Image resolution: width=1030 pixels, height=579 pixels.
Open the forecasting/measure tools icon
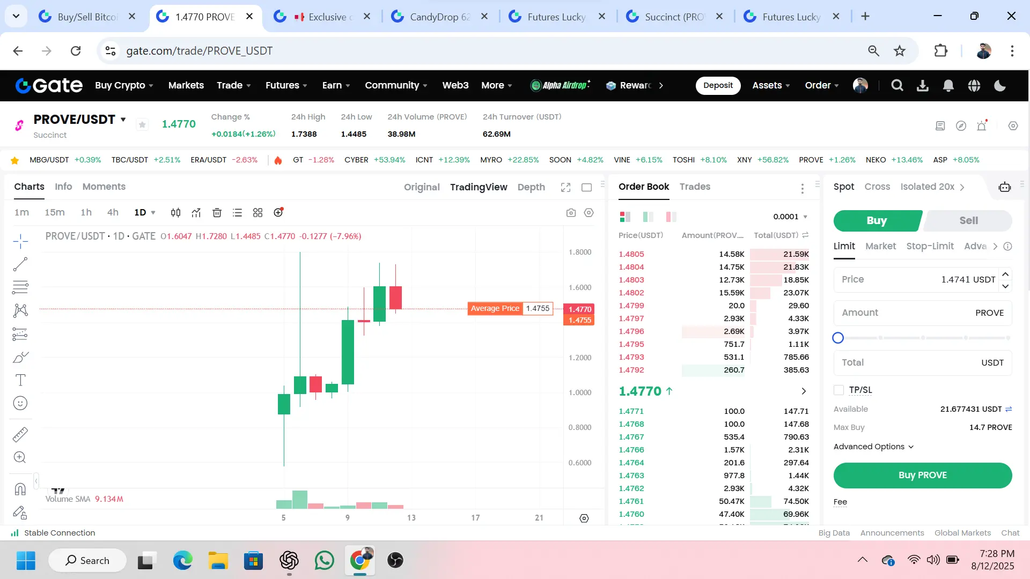coord(20,334)
